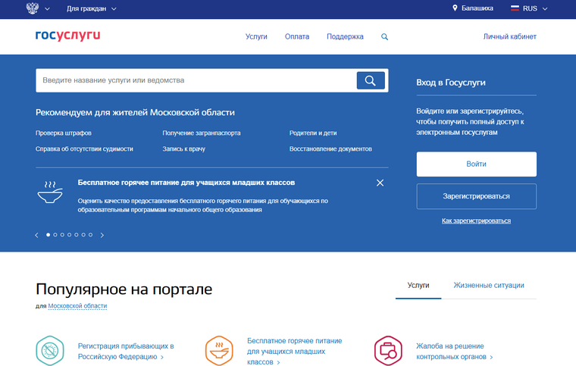This screenshot has height=366, width=576.
Task: Switch to the Услуги tab
Action: [418, 285]
